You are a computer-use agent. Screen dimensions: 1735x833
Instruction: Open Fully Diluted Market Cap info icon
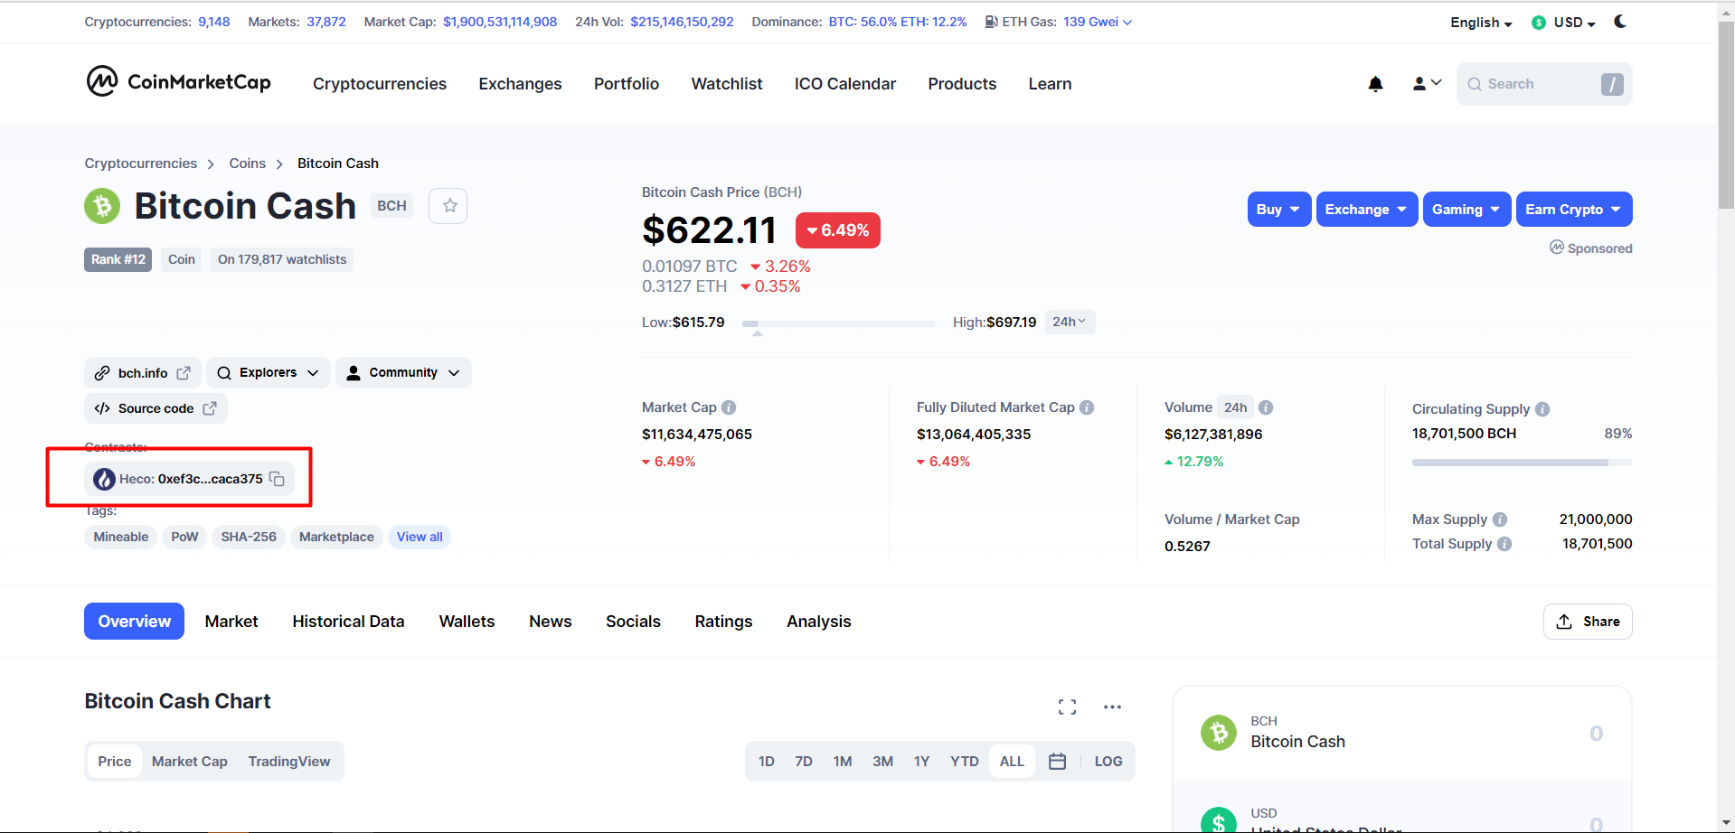[x=1087, y=407]
